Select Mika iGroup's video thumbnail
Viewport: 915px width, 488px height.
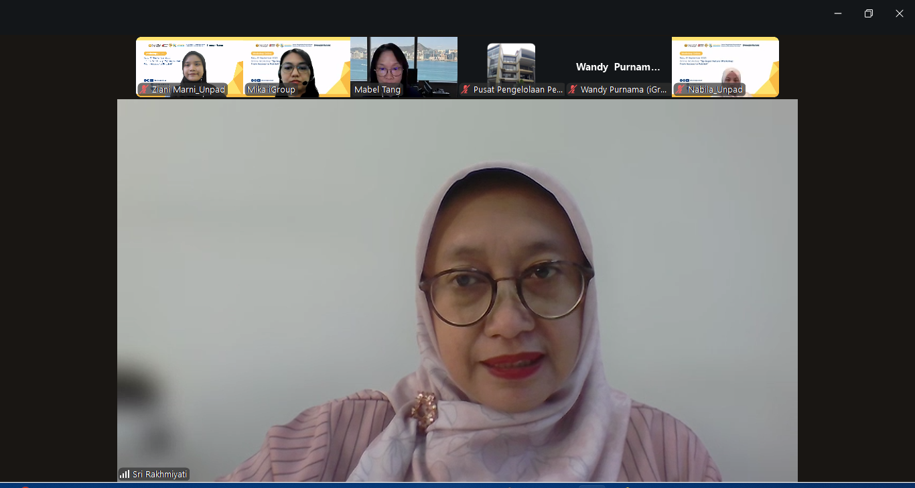pyautogui.click(x=297, y=67)
